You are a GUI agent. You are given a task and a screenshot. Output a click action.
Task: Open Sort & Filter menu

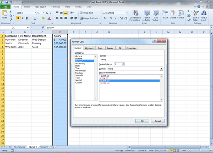tap(196, 16)
